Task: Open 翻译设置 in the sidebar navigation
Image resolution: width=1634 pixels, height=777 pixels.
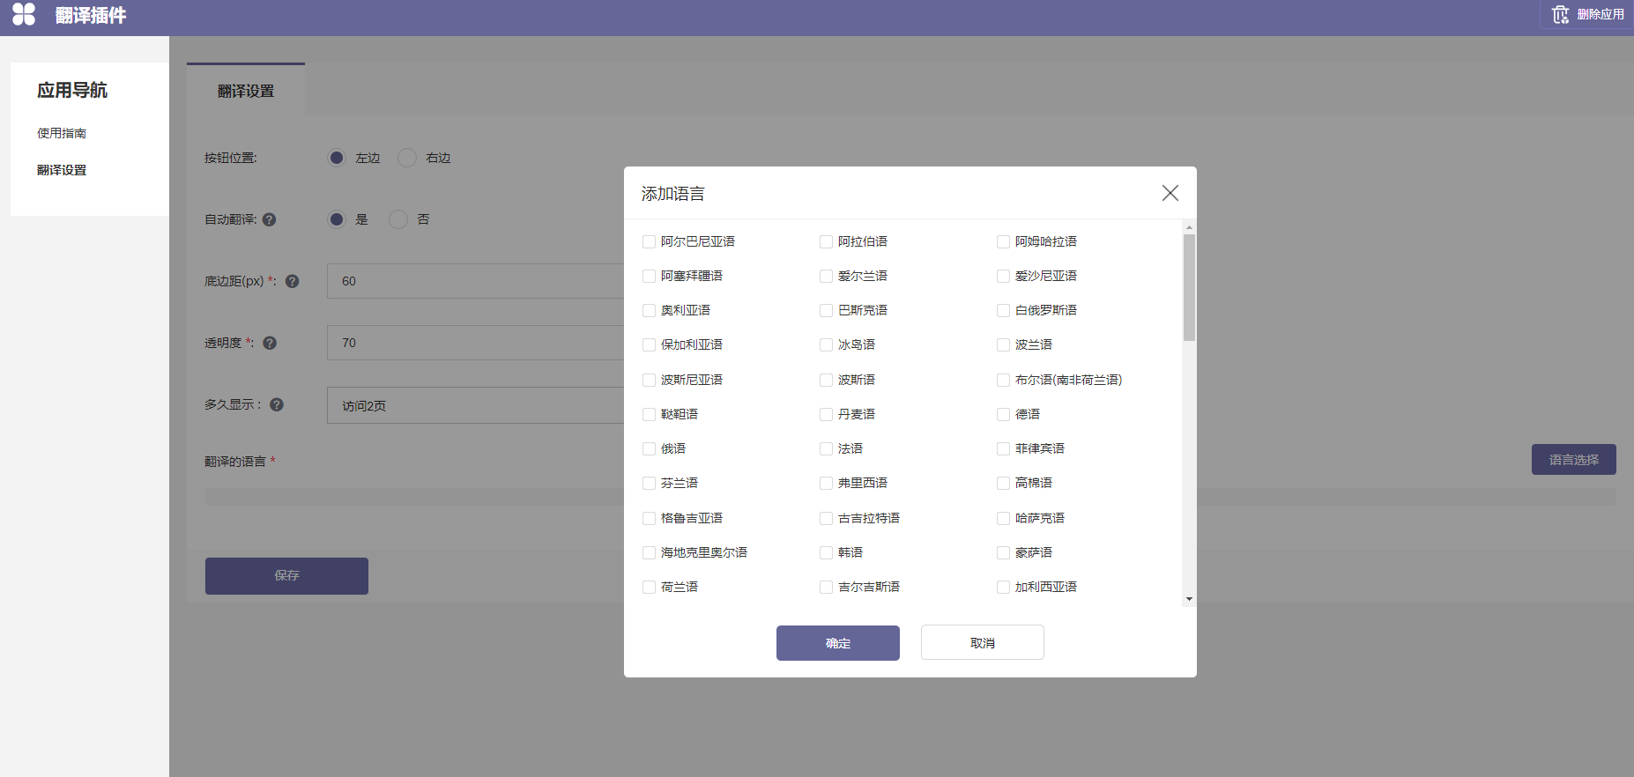Action: coord(62,170)
